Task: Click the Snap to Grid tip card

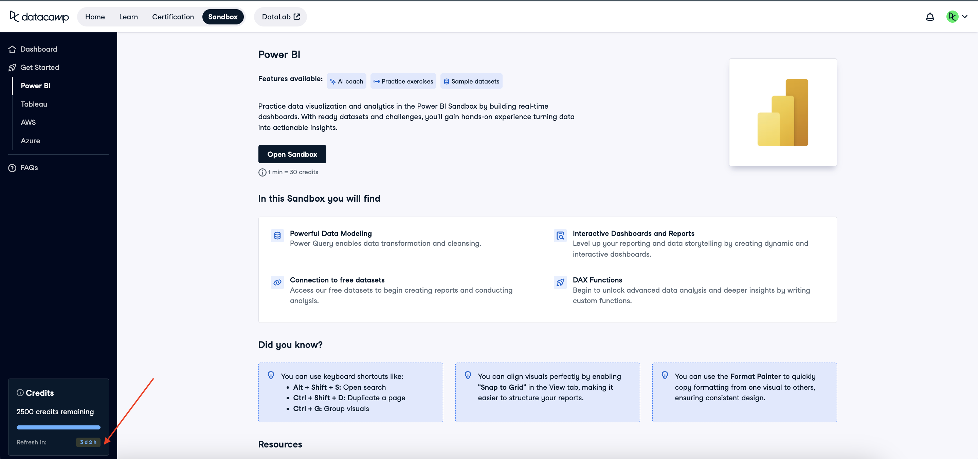Action: (x=547, y=392)
